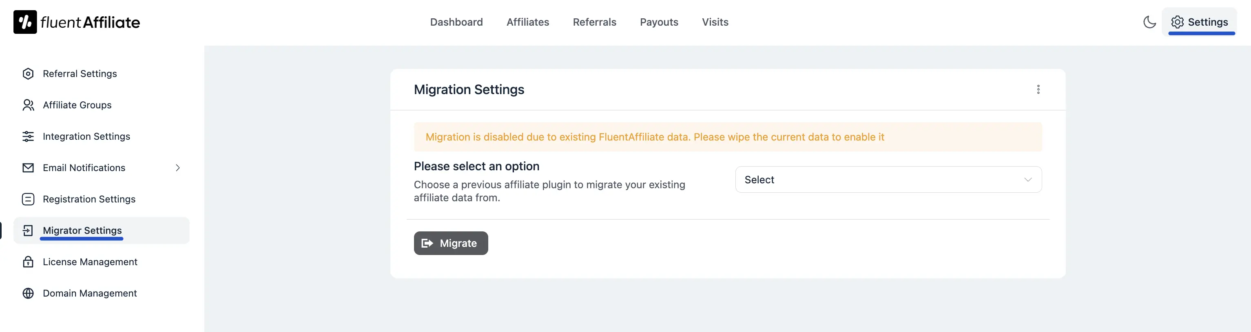Click the fluentAffiliate logo
Image resolution: width=1251 pixels, height=332 pixels.
76,21
